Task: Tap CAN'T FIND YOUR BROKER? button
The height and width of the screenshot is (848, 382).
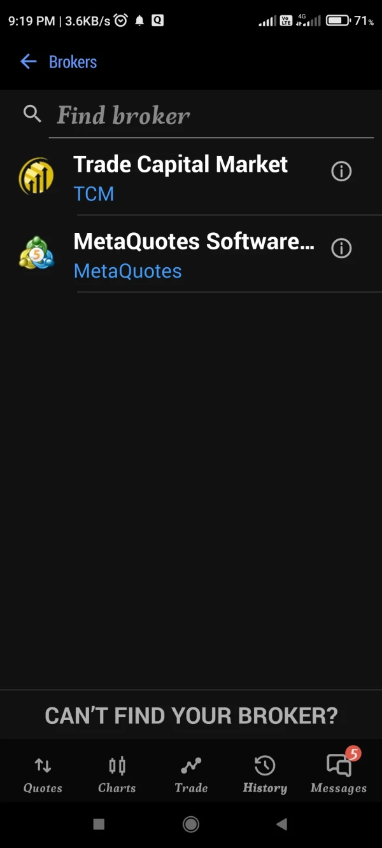Action: point(191,716)
